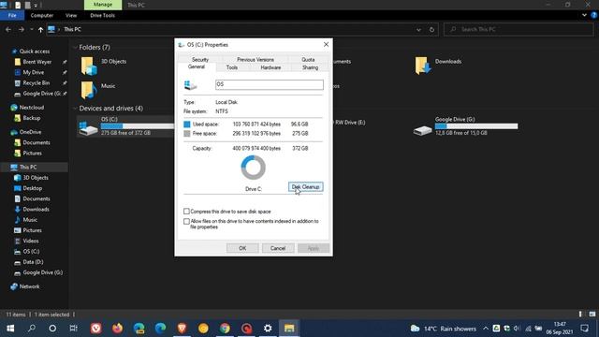The width and height of the screenshot is (599, 337).
Task: Select Google Drive (G:) drive icon
Action: coord(422,130)
